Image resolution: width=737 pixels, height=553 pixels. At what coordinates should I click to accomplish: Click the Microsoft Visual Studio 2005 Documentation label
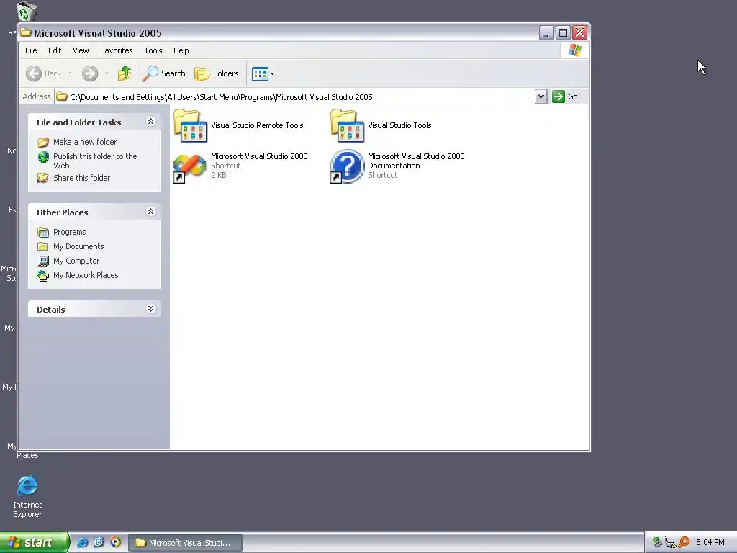pos(416,161)
